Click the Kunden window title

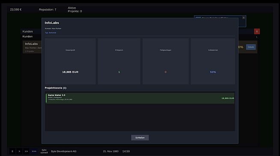click(x=27, y=32)
